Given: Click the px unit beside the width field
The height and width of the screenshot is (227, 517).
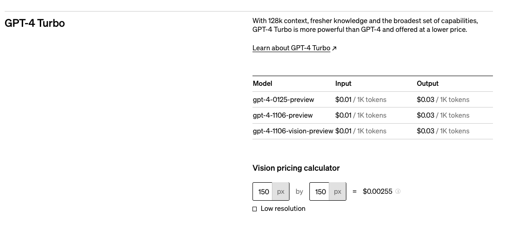Looking at the screenshot, I should (281, 191).
